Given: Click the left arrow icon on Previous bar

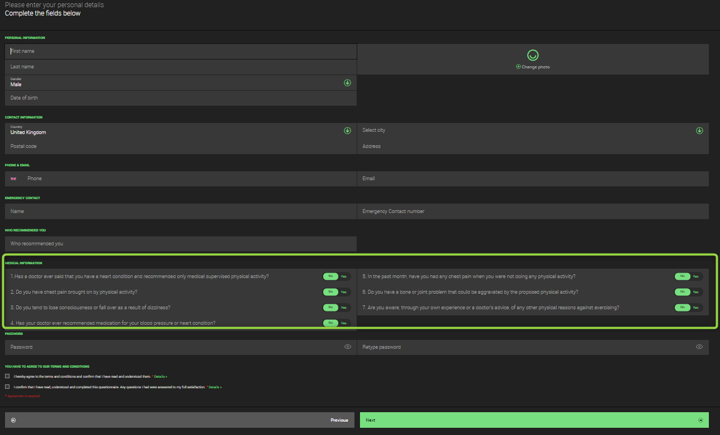Looking at the screenshot, I should pyautogui.click(x=13, y=420).
